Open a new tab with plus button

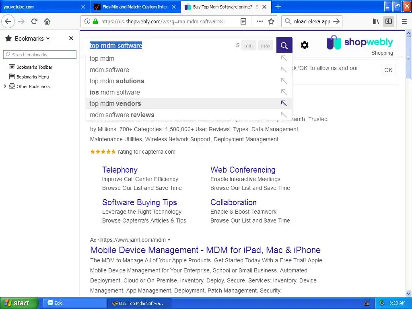coord(278,6)
